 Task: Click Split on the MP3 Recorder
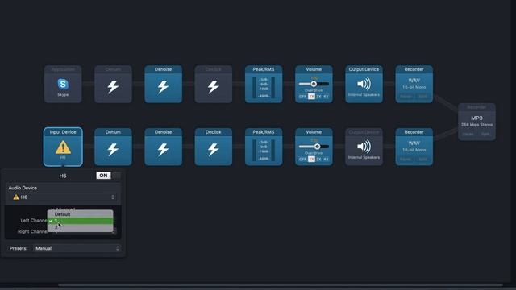tap(485, 135)
